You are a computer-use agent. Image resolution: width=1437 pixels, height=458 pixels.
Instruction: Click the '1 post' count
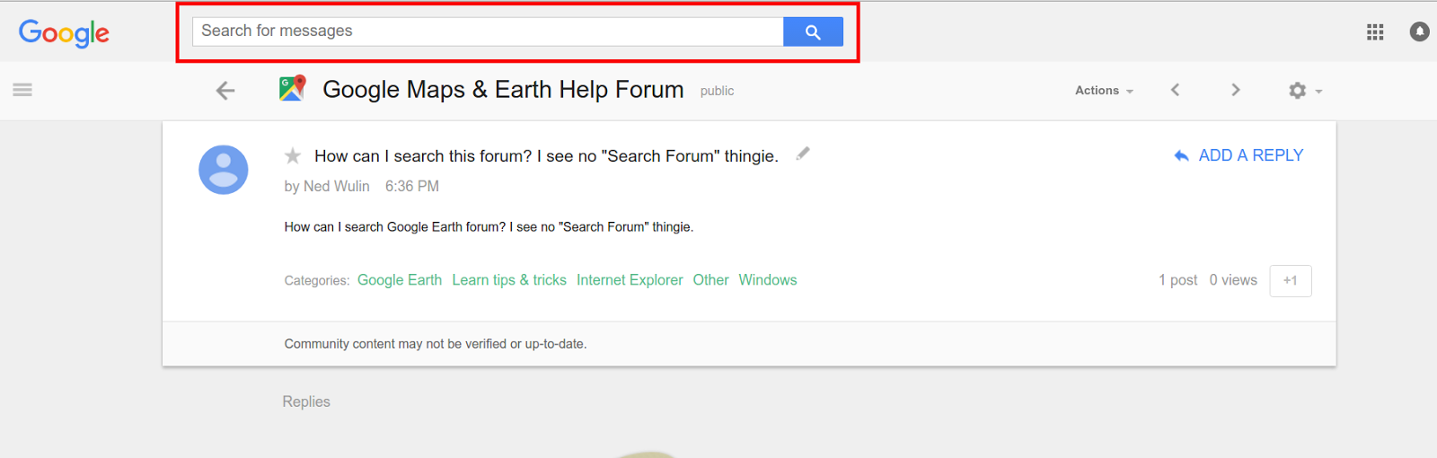click(x=1177, y=280)
